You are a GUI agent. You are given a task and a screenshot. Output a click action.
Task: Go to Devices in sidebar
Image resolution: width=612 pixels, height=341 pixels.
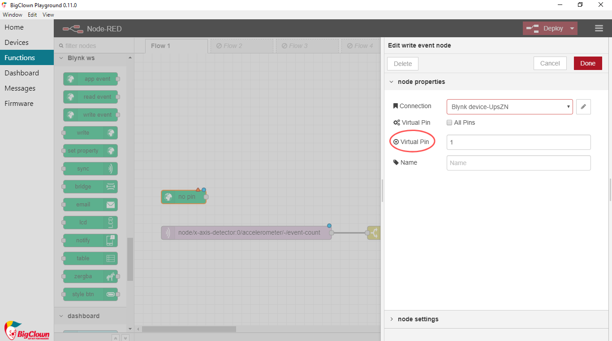27,43
